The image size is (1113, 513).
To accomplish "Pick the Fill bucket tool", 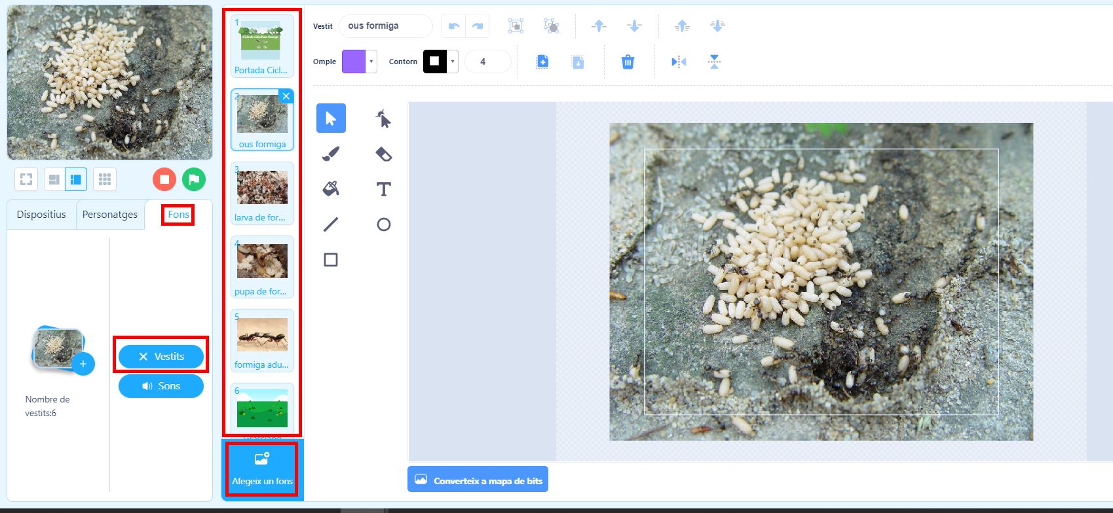I will [331, 189].
